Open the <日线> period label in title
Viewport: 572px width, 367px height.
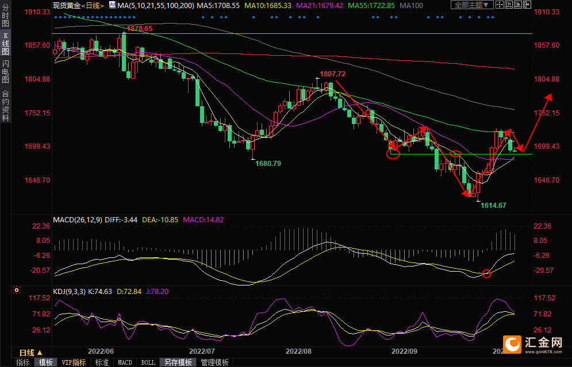click(x=93, y=5)
